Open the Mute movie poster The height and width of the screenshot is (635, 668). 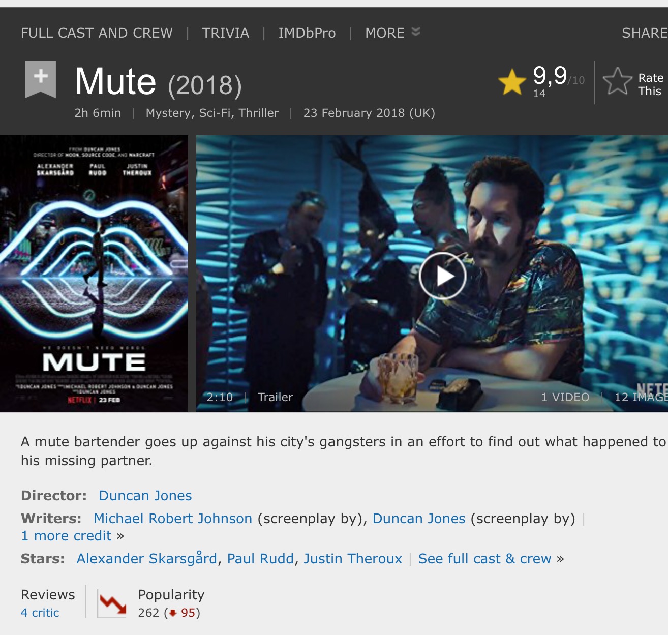[x=94, y=274]
